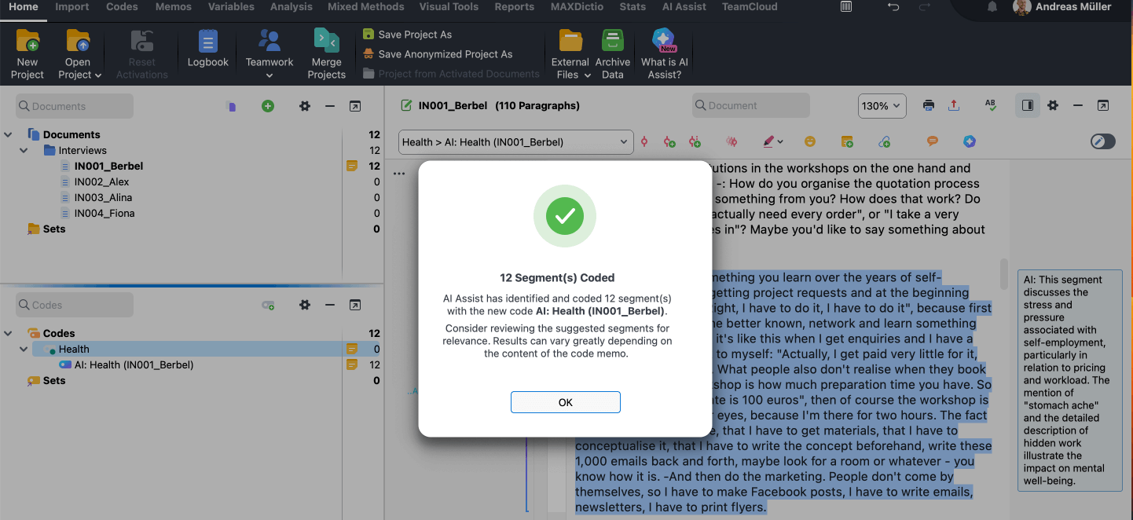Open Andreas Müller user profile
This screenshot has width=1133, height=520.
point(1063,7)
